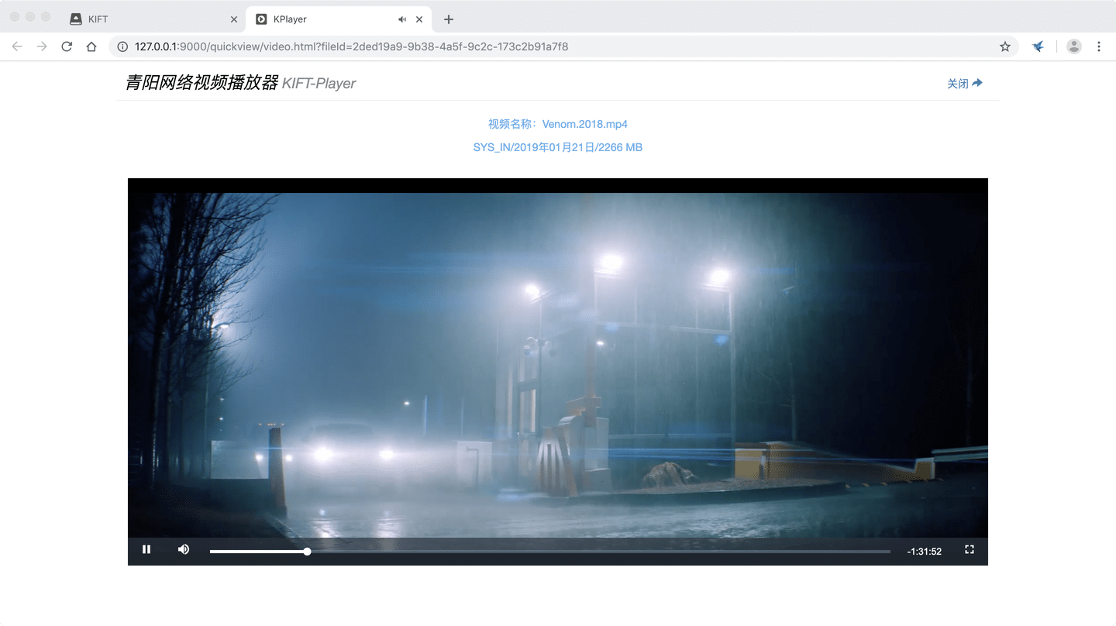Click the 关闭 share arrow icon
Viewport: 1116px width, 626px height.
click(x=977, y=83)
